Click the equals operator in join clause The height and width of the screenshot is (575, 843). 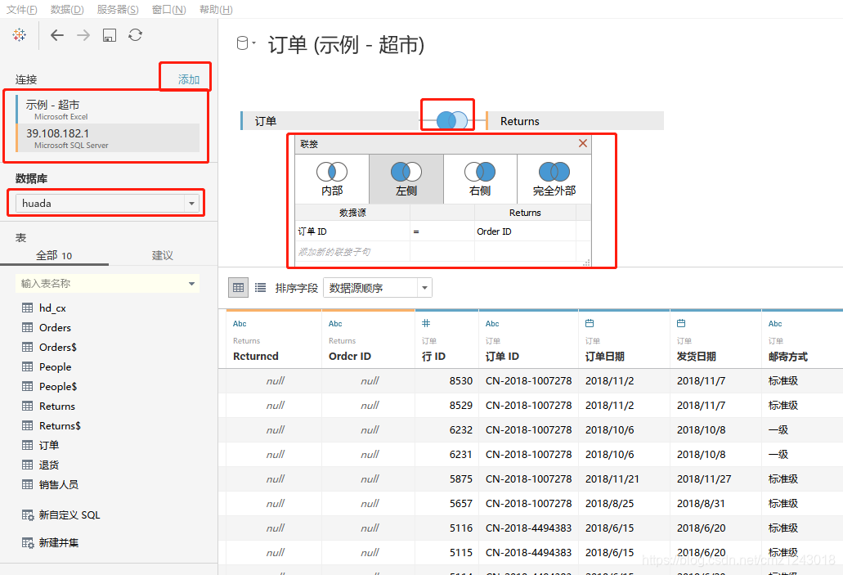click(x=442, y=231)
